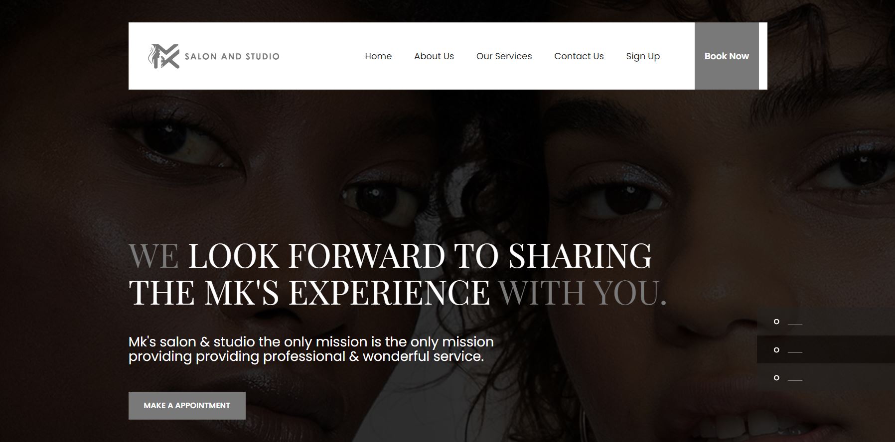The height and width of the screenshot is (442, 895).
Task: Open Our Services in navigation
Action: pyautogui.click(x=504, y=56)
